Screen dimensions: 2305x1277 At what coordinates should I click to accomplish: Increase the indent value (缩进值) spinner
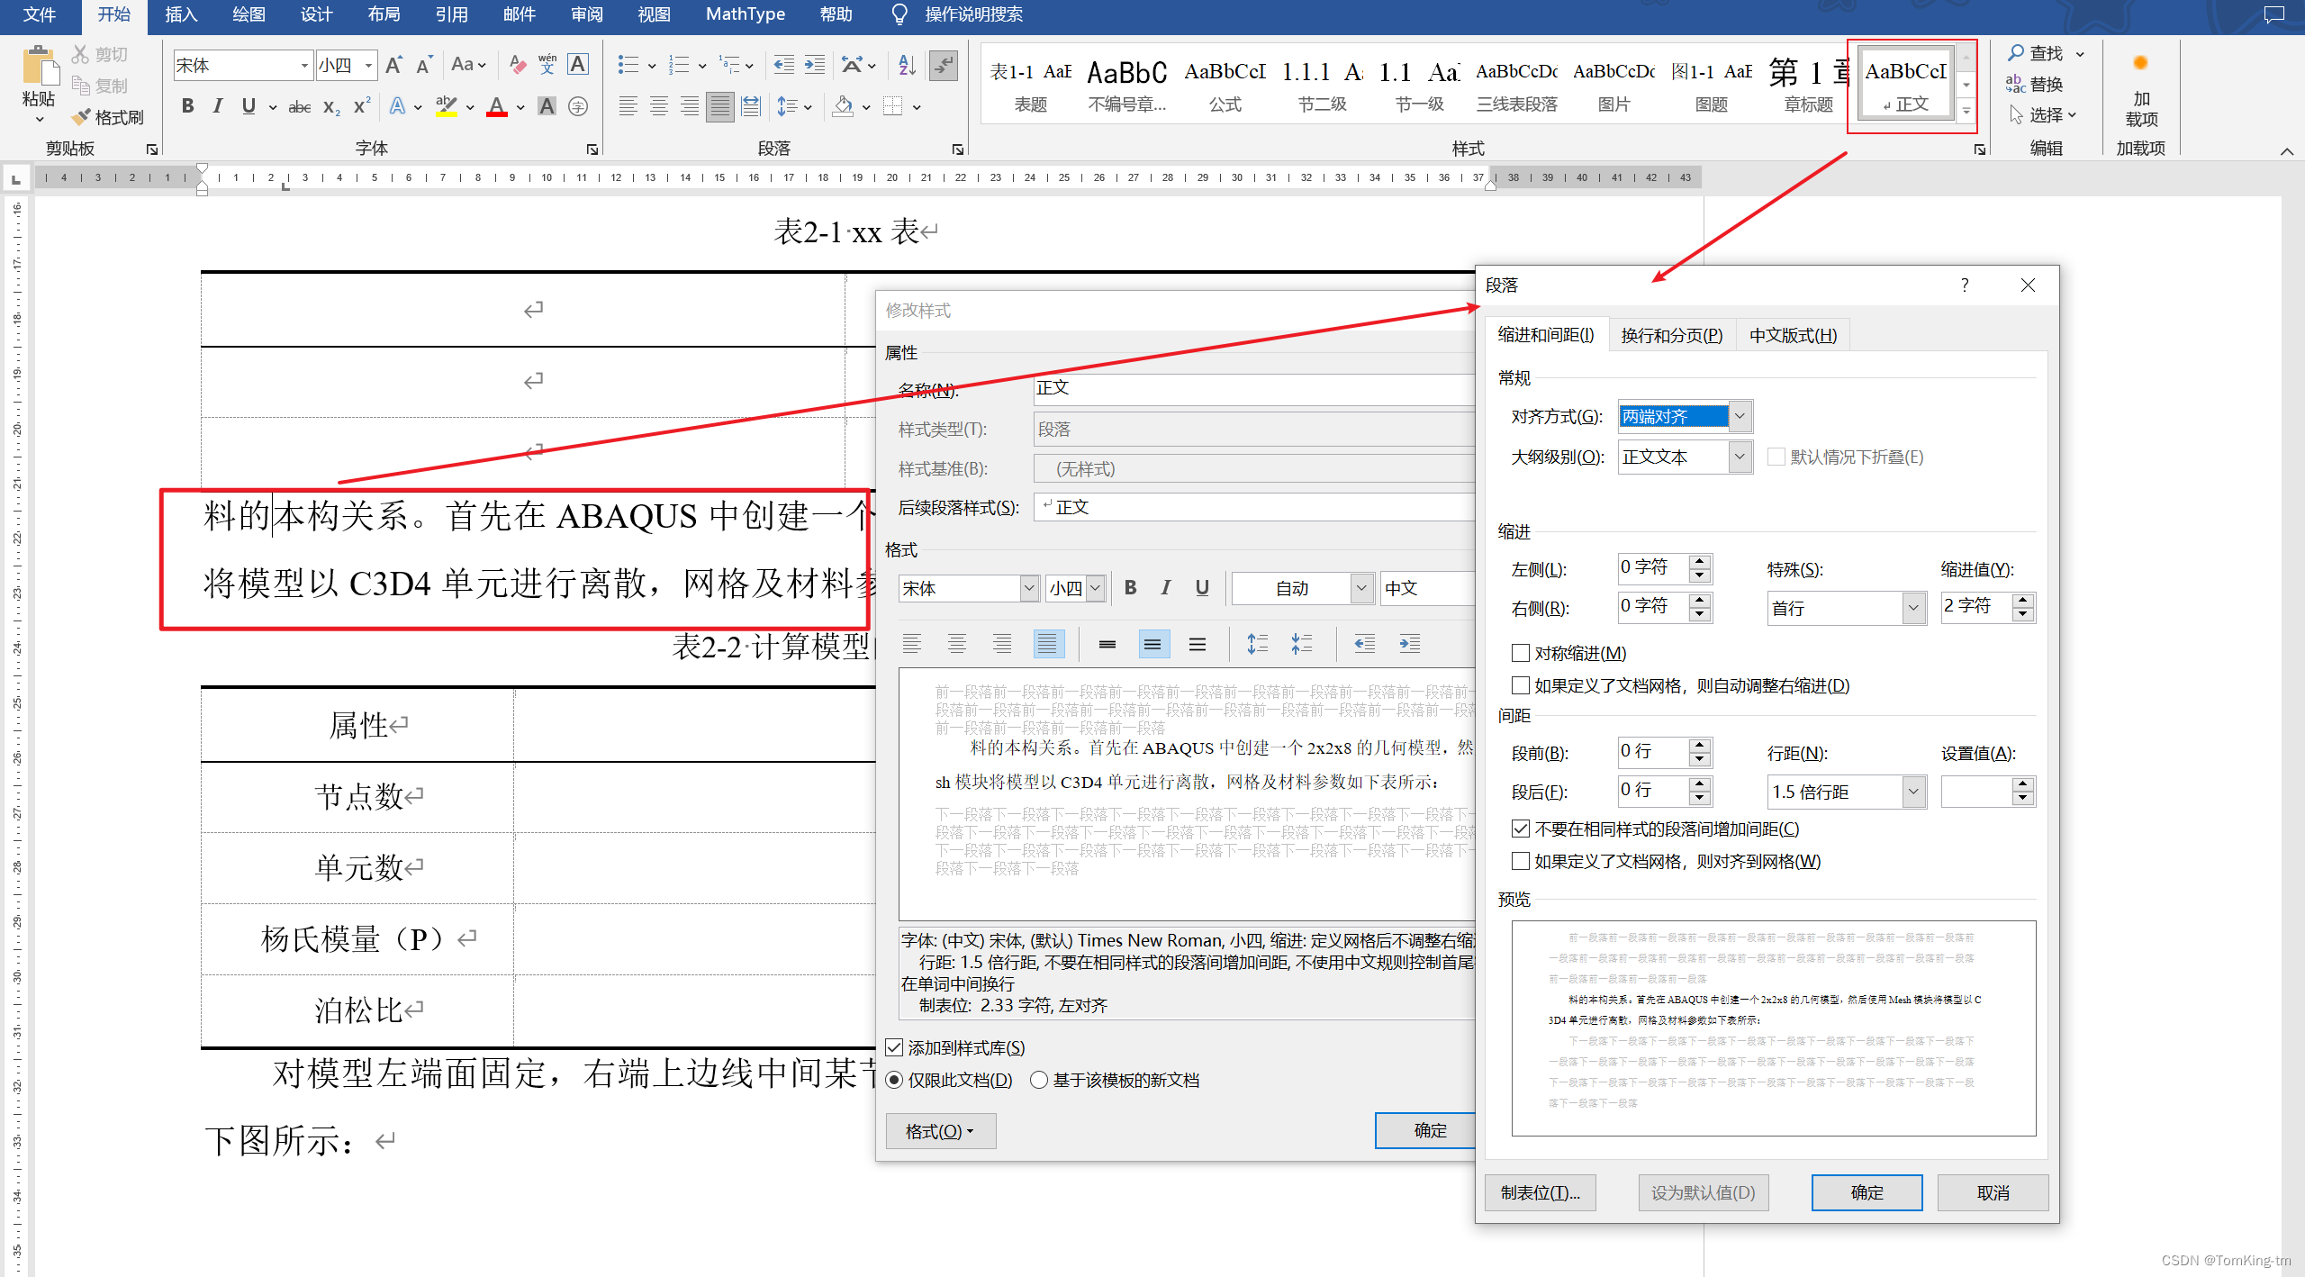coord(2023,600)
